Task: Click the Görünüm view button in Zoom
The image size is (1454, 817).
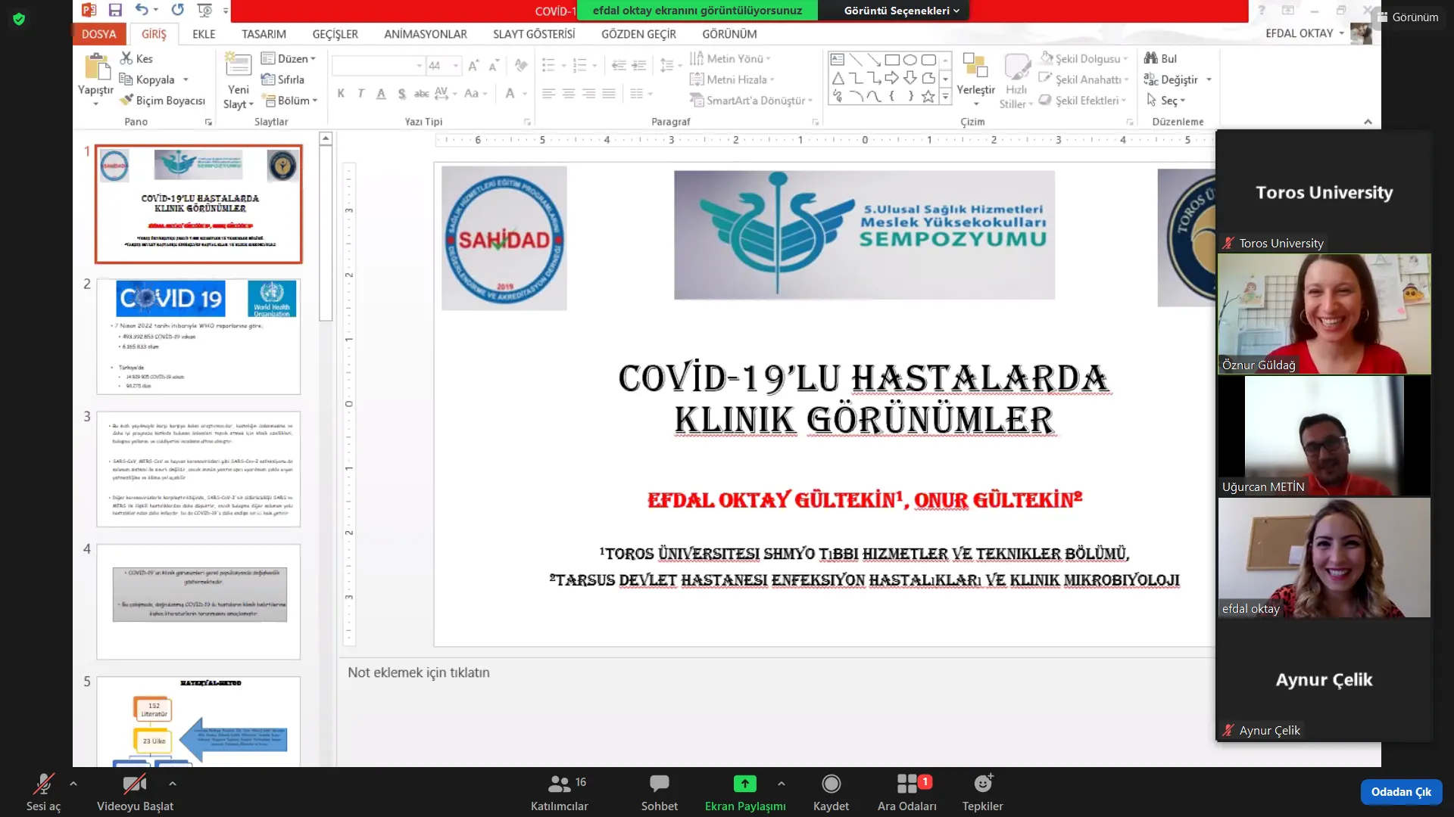Action: pos(1409,17)
